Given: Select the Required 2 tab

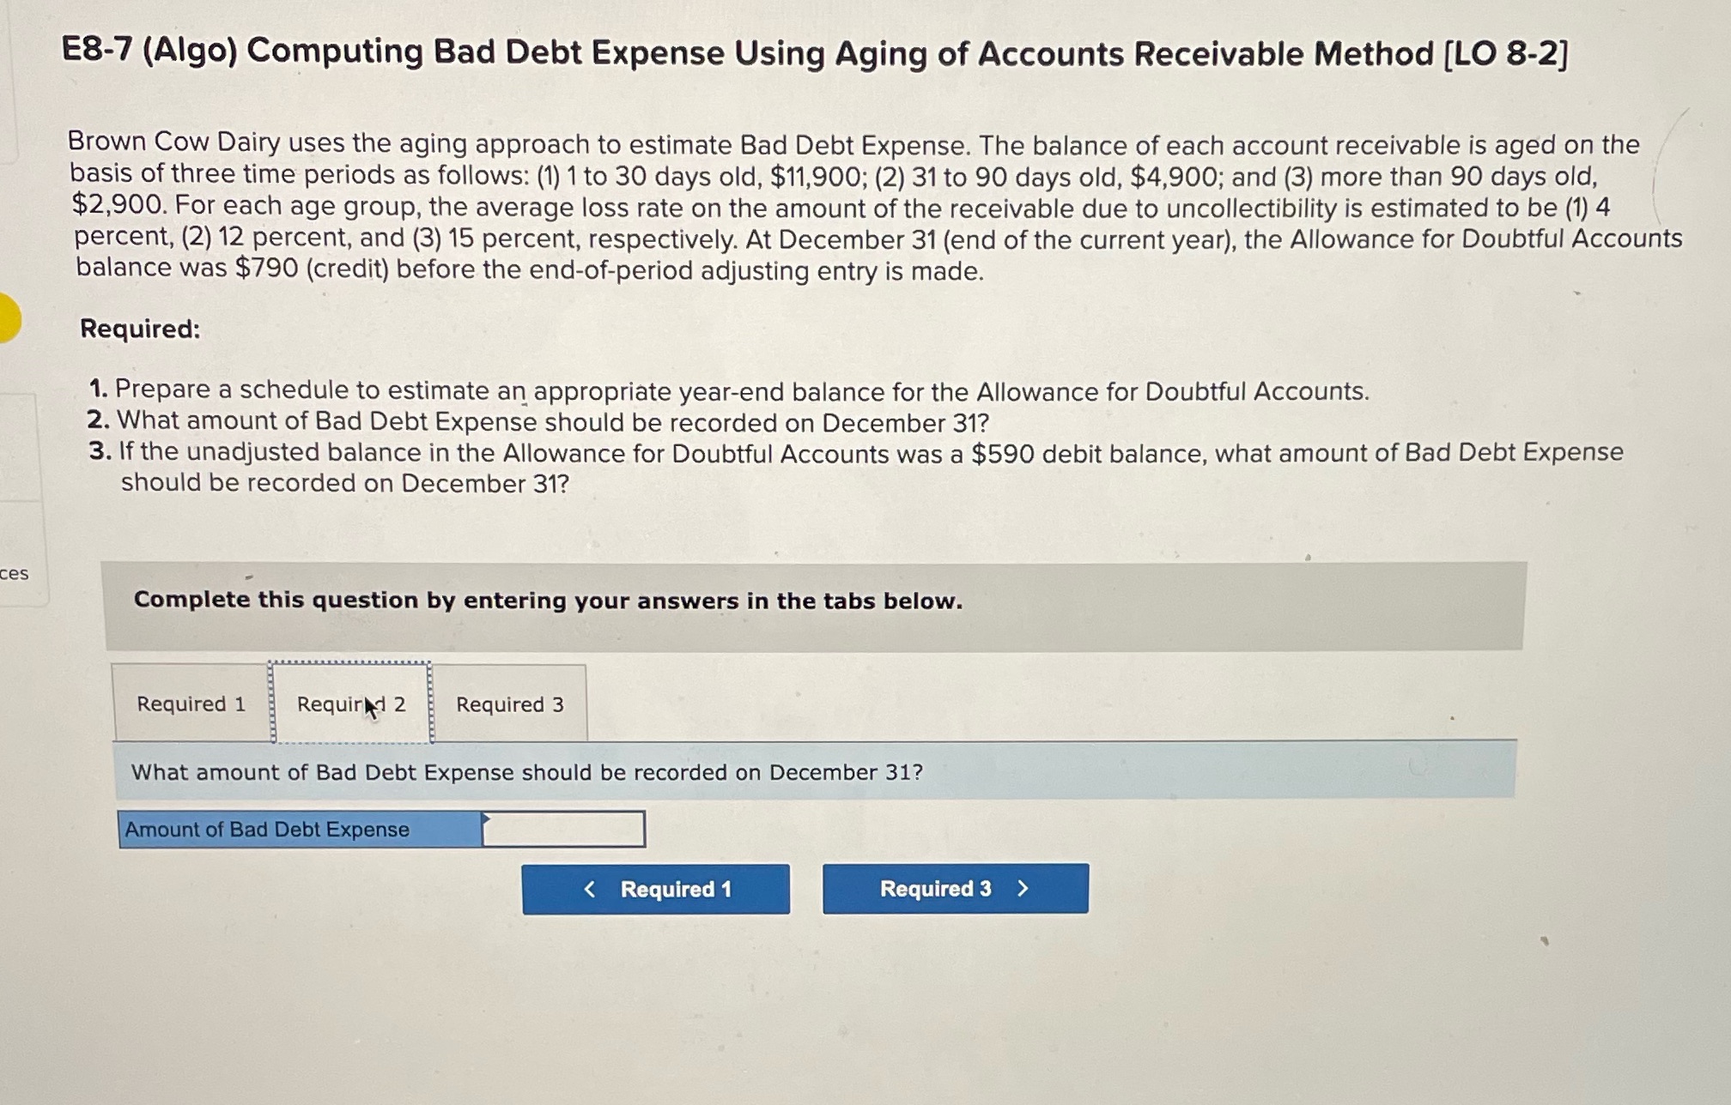Looking at the screenshot, I should [x=349, y=703].
